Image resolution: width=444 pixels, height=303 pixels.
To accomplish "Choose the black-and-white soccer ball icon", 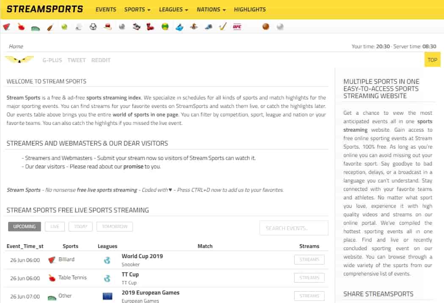I will pos(93,27).
